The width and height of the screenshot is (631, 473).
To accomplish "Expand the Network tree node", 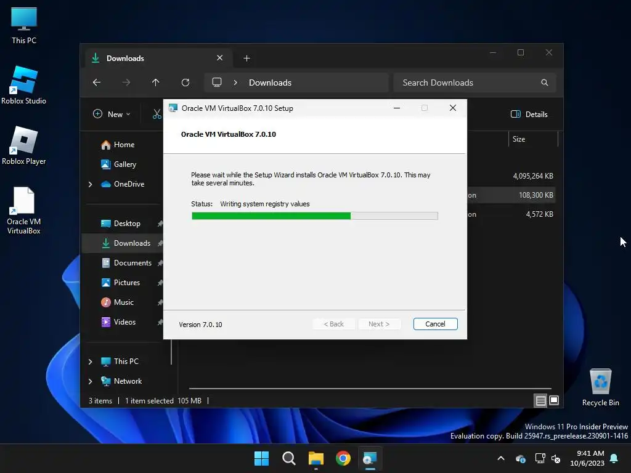I will [91, 381].
